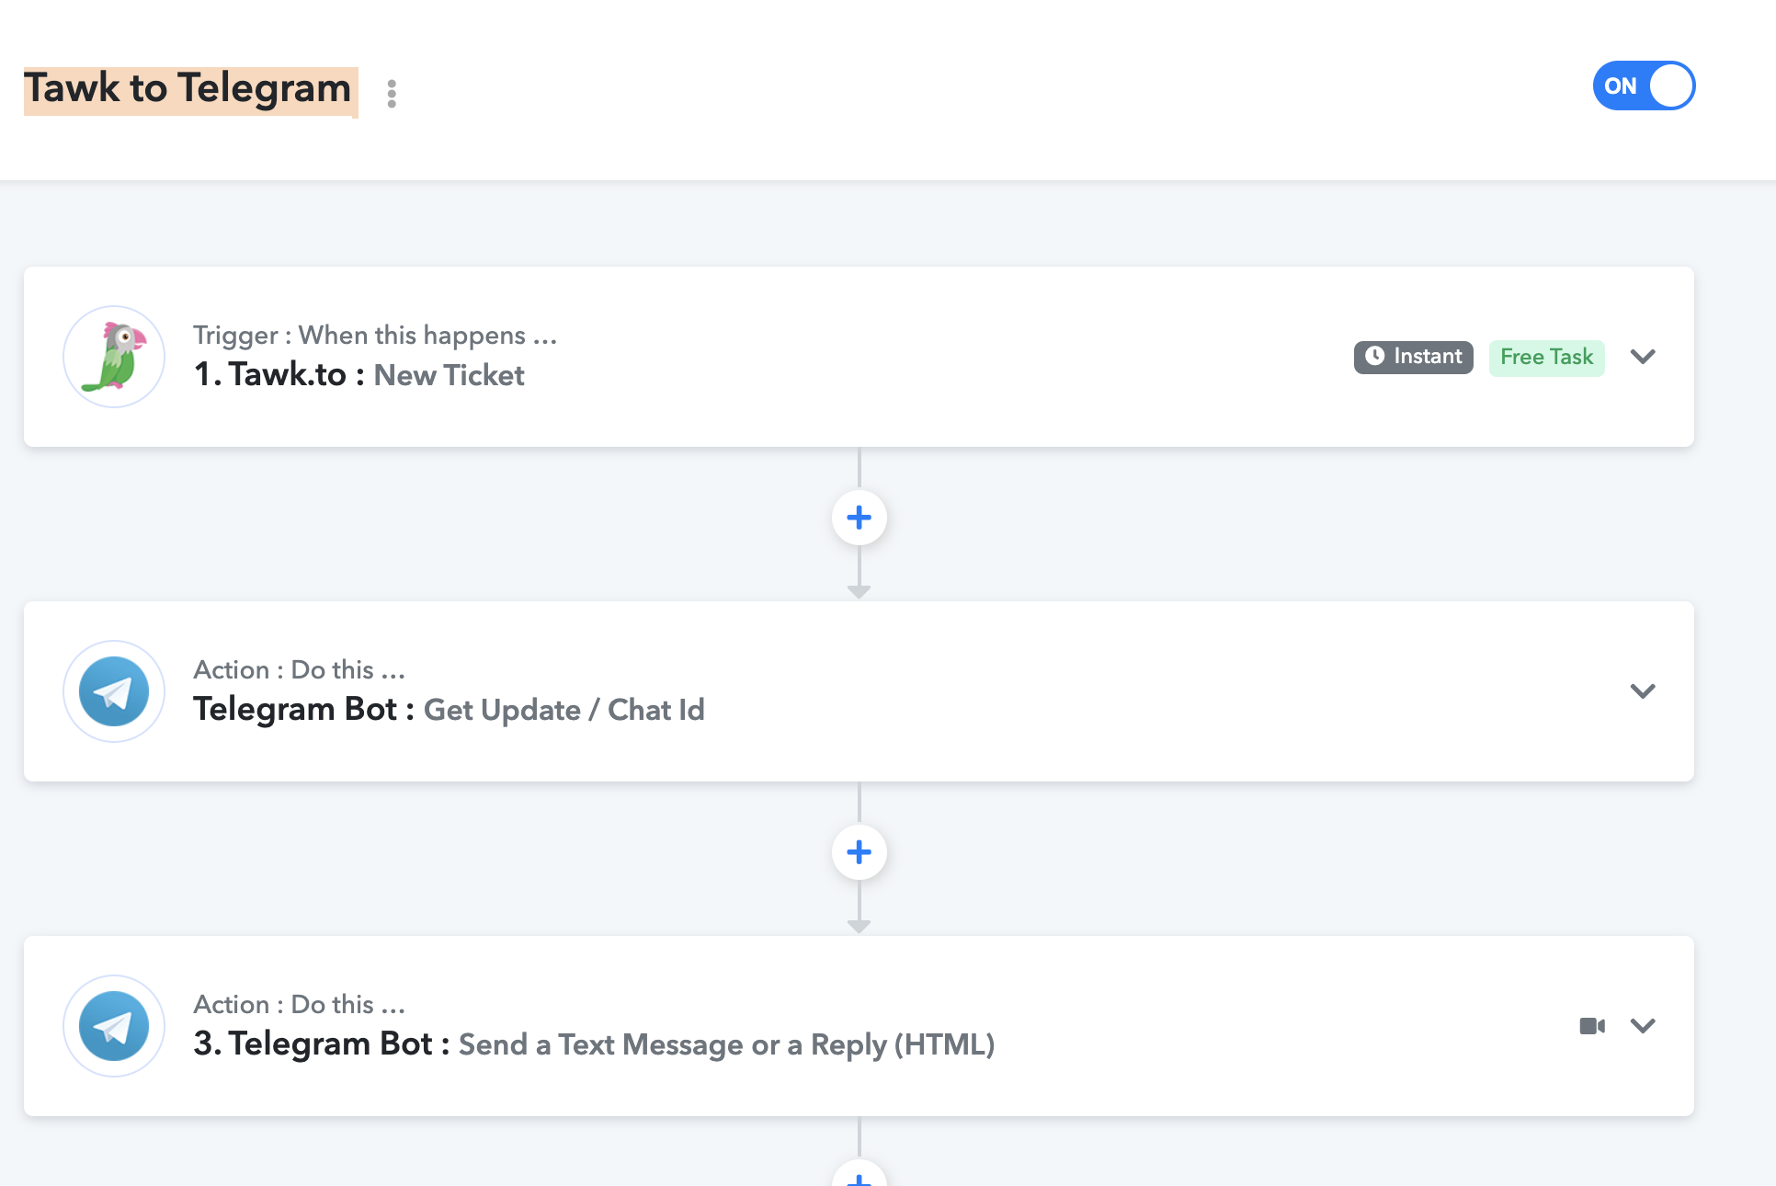Click the Instant trigger badge
Viewport: 1776px width, 1186px height.
[1414, 357]
